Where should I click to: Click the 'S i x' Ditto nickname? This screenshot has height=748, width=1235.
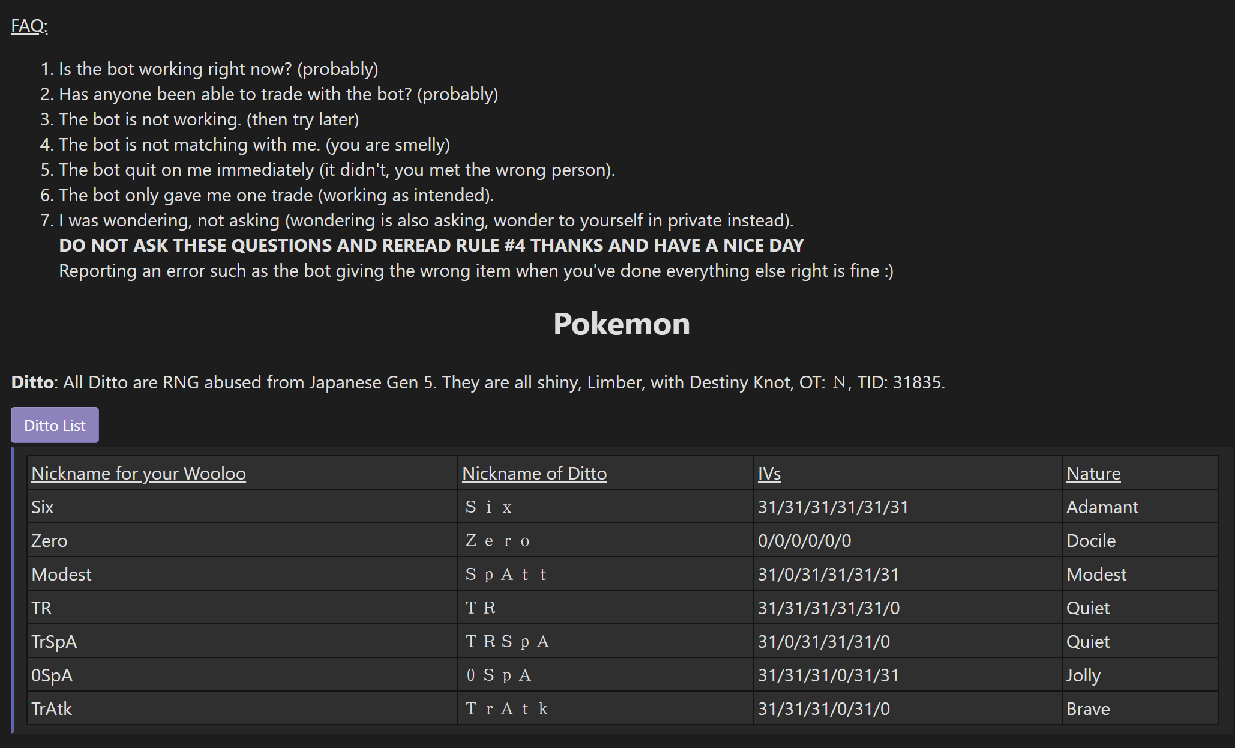[x=489, y=507]
